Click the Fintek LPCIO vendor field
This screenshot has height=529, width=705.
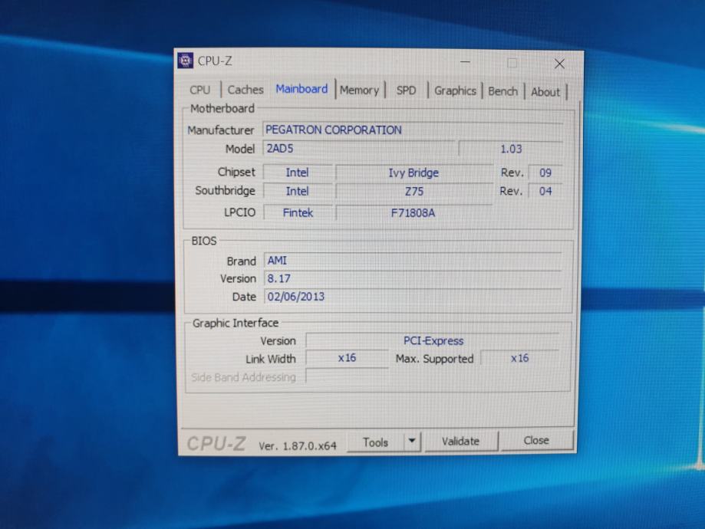tap(298, 212)
